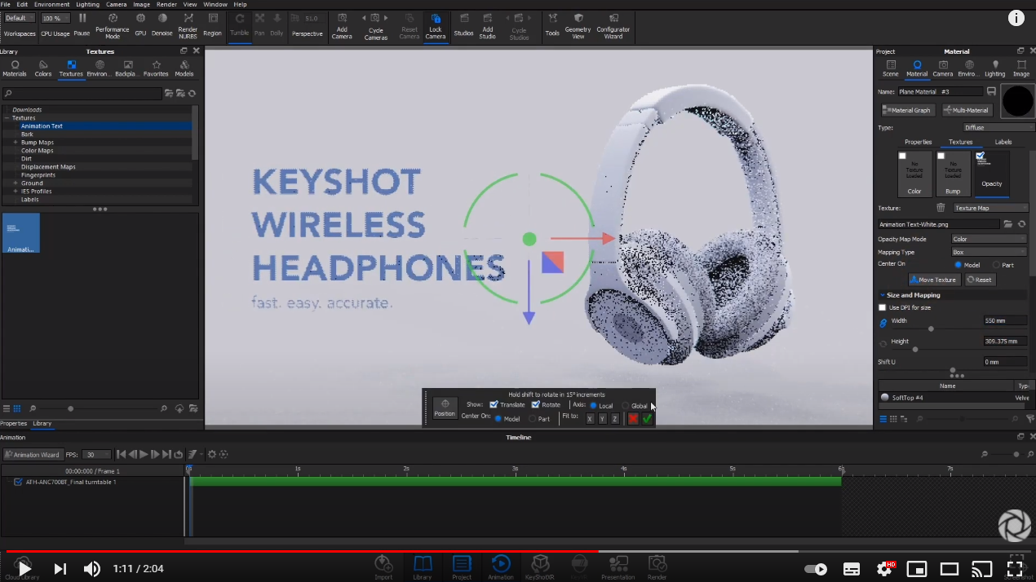Toggle Lock Camera icon
1036x582 pixels.
[436, 19]
